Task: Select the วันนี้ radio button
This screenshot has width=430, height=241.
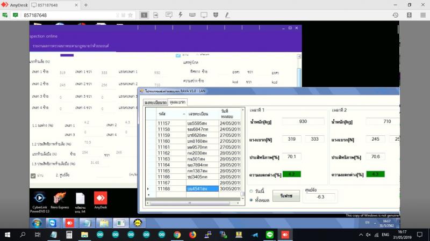Action: pyautogui.click(x=251, y=191)
